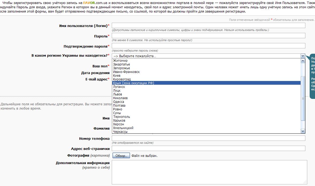315x186 pixels.
Task: Click the Обзор file browse button
Action: pyautogui.click(x=121, y=156)
